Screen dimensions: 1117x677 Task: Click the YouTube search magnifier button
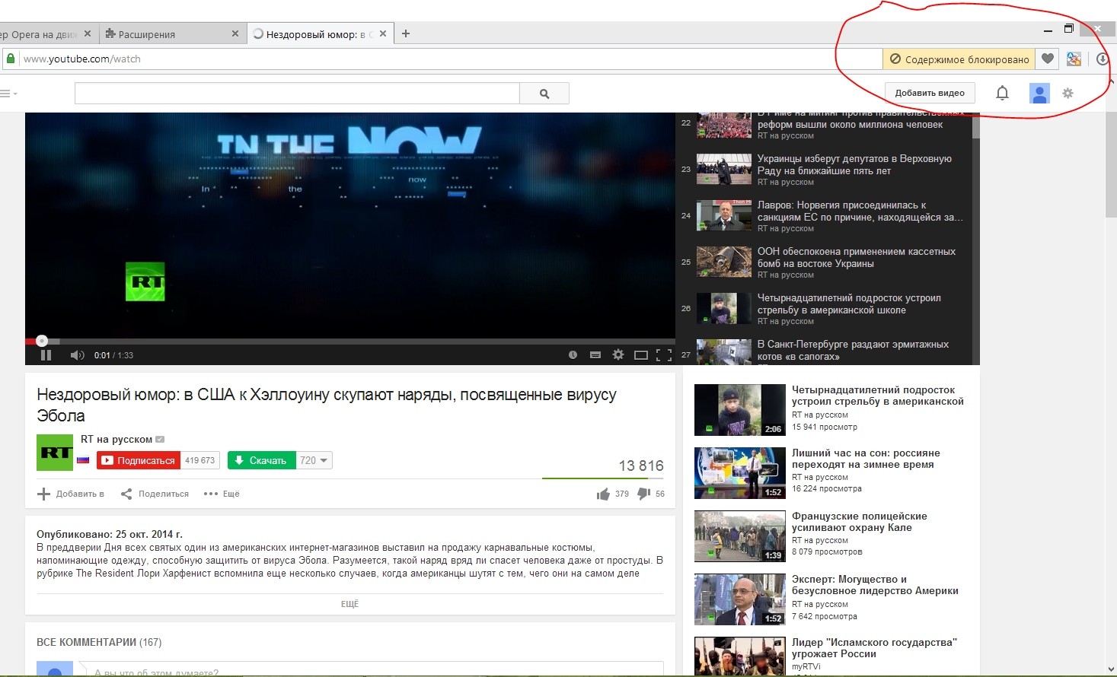(x=544, y=94)
